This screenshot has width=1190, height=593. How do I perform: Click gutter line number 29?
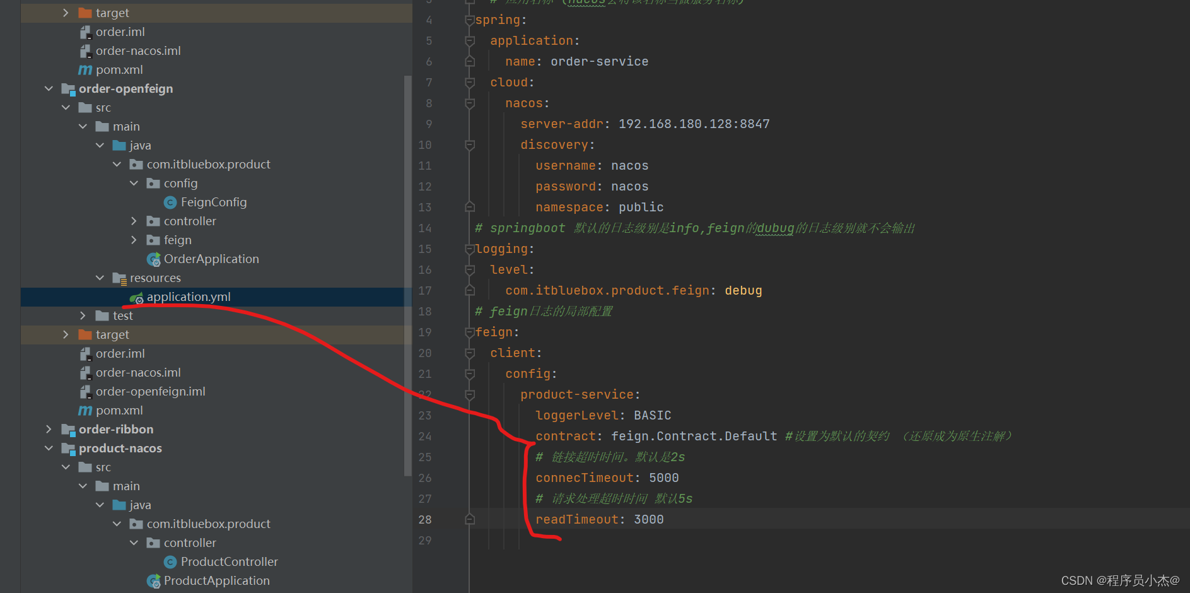click(425, 540)
